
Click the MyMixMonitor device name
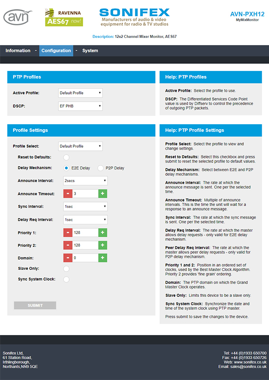pos(247,20)
